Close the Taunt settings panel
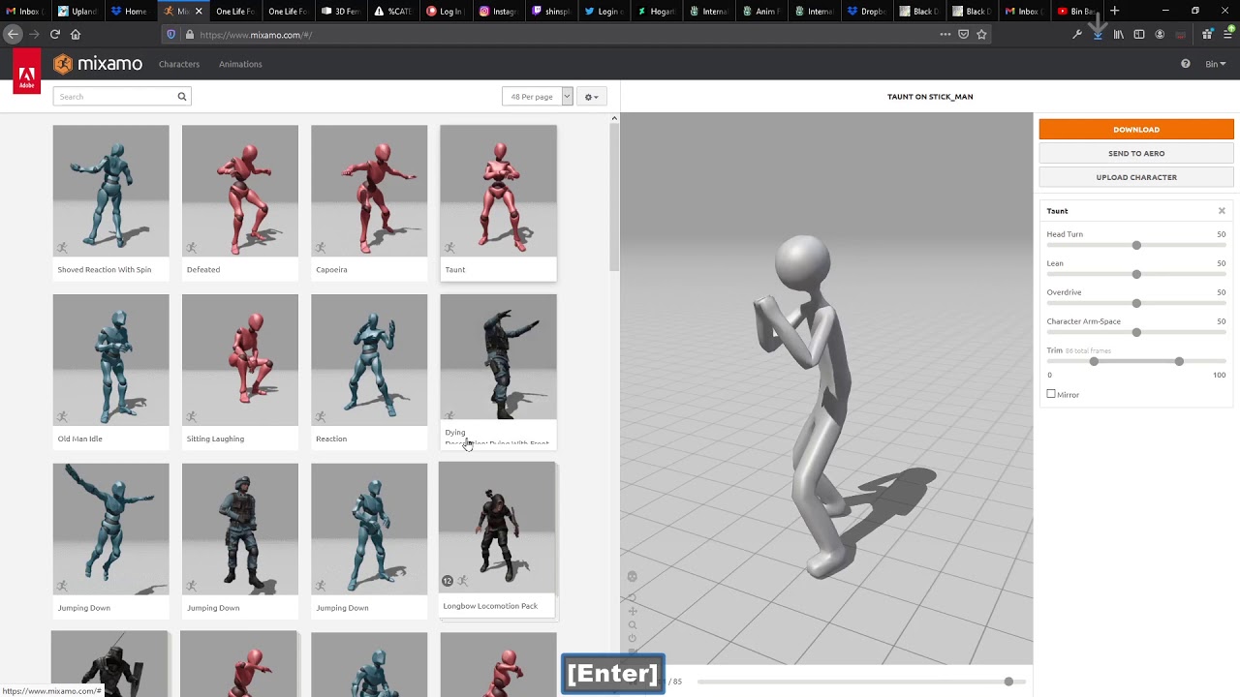Image resolution: width=1240 pixels, height=697 pixels. click(x=1222, y=211)
